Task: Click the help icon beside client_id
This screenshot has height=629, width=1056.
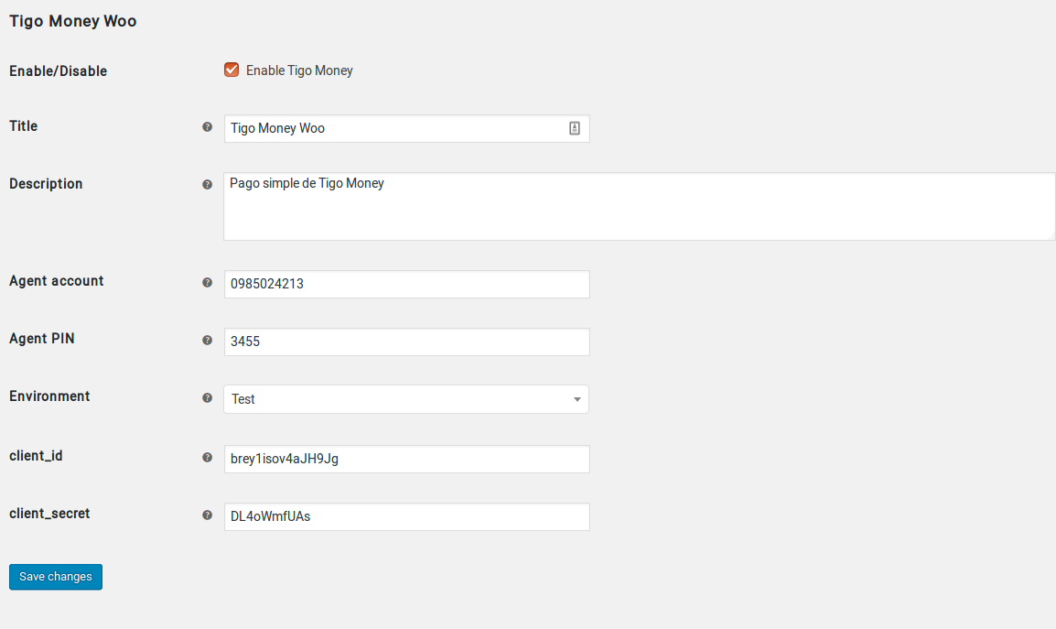Action: tap(208, 457)
